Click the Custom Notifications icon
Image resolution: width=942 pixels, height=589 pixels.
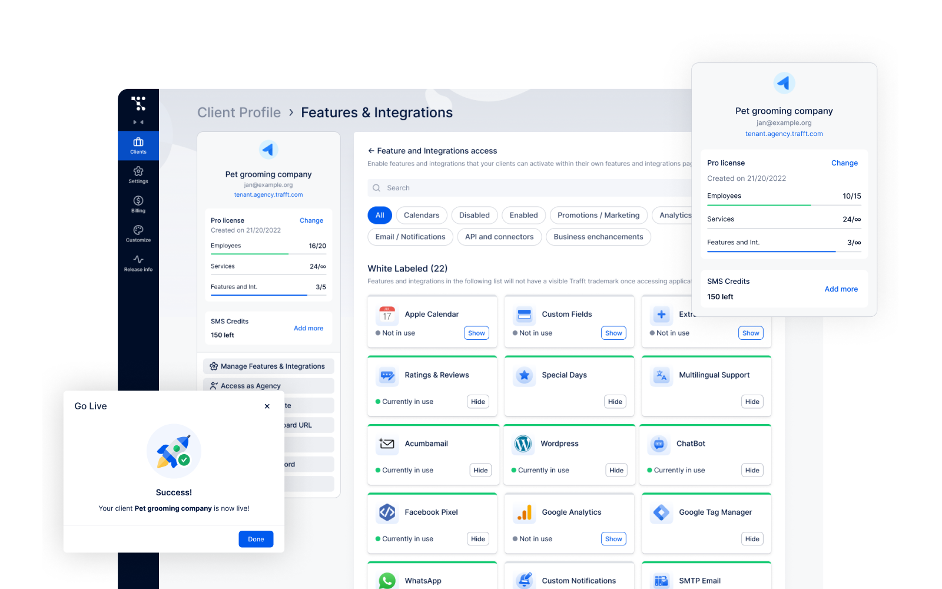(524, 581)
